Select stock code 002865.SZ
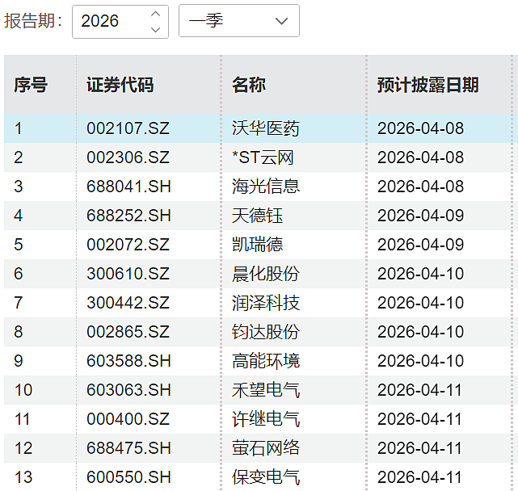The width and height of the screenshot is (518, 491). (x=128, y=332)
